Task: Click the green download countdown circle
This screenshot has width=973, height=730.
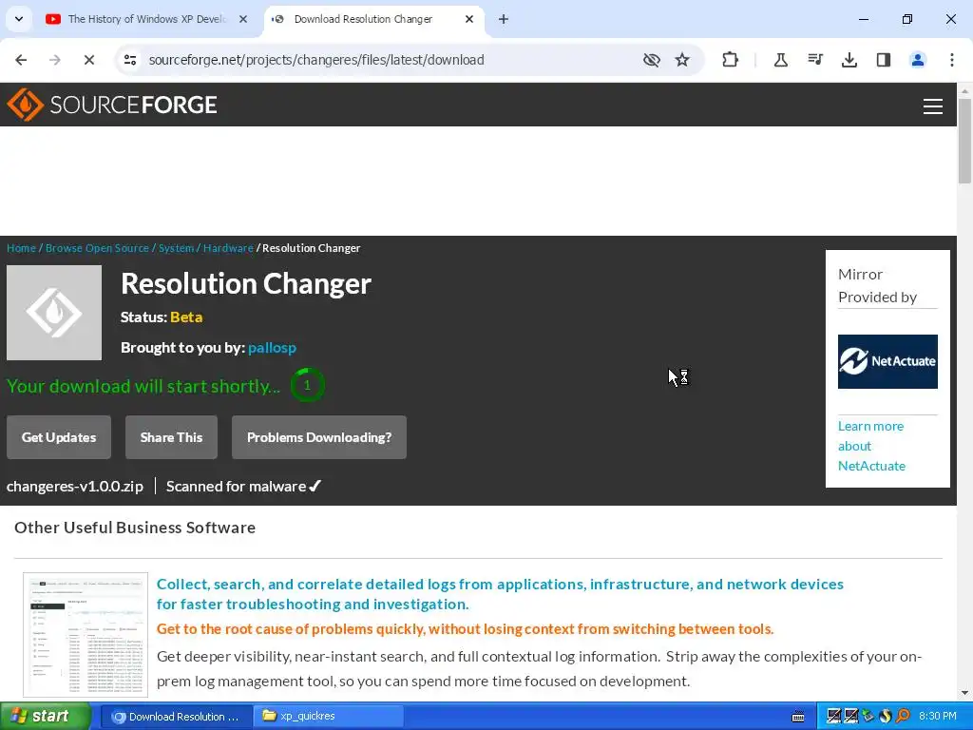Action: tap(307, 385)
